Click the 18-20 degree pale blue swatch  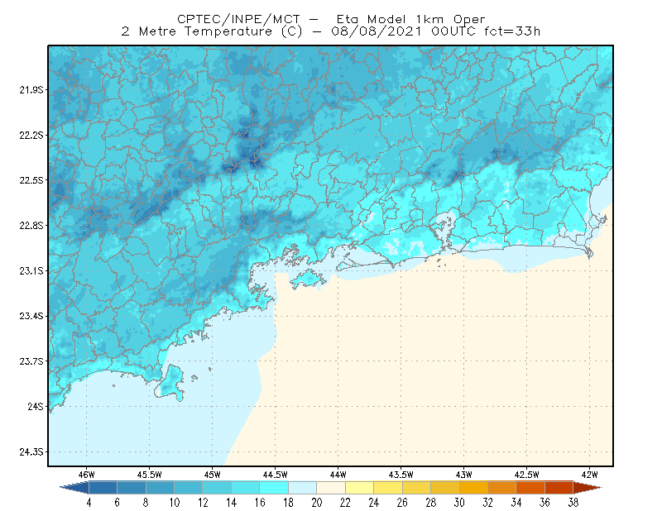302,487
